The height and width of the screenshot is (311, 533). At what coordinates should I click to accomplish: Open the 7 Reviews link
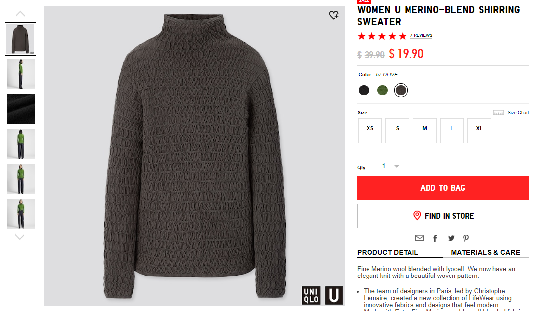tap(421, 35)
